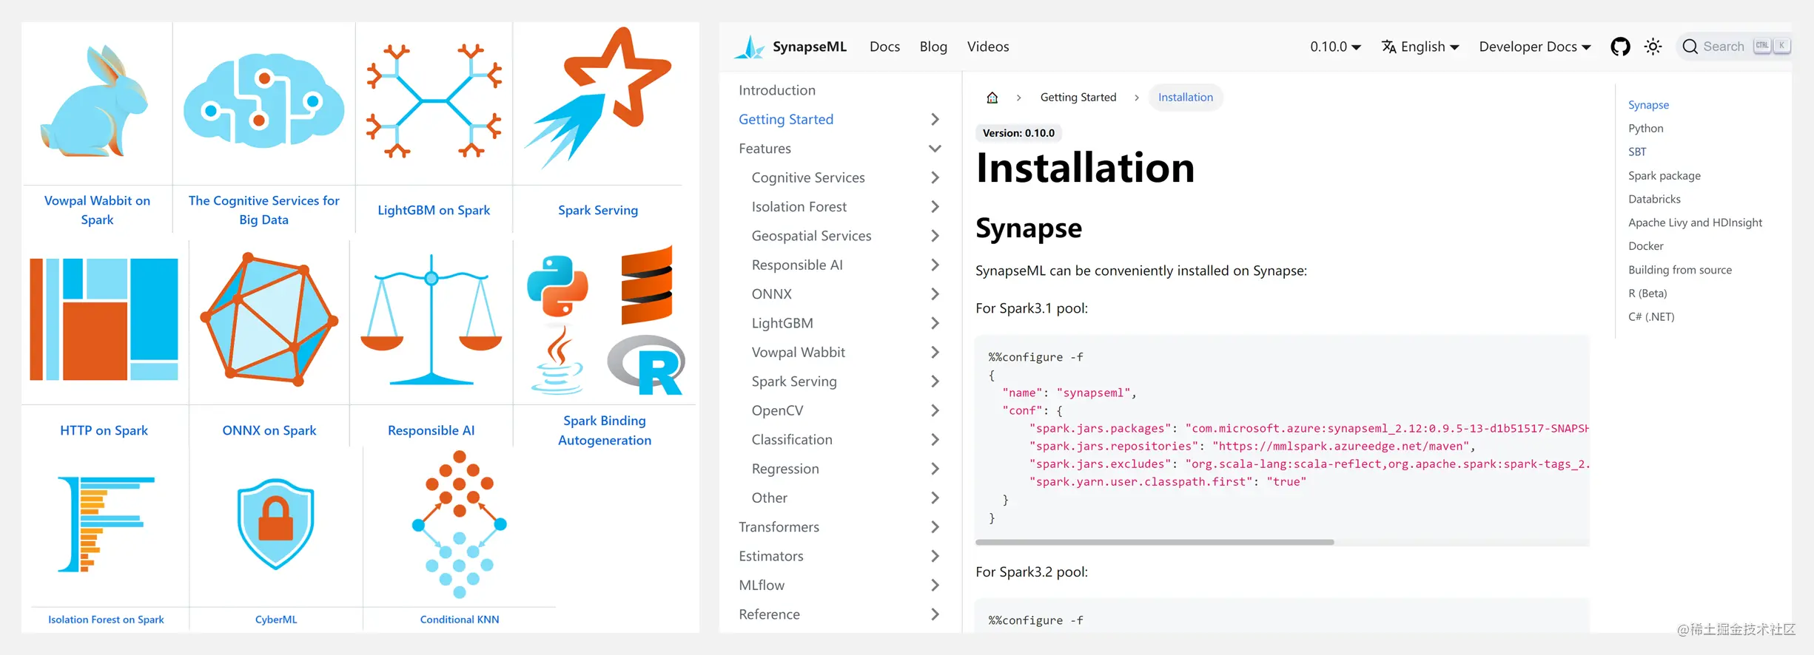
Task: Open Reference in the sidebar
Action: click(x=769, y=614)
